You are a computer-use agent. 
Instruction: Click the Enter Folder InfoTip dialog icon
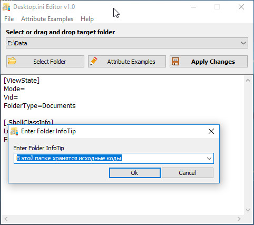pyautogui.click(x=14, y=131)
